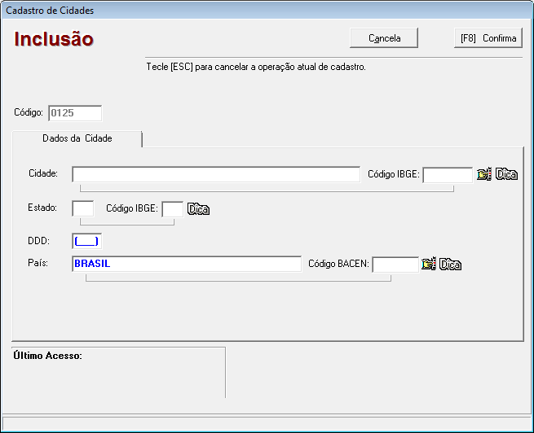Click the status bar at window bottom

[267, 422]
